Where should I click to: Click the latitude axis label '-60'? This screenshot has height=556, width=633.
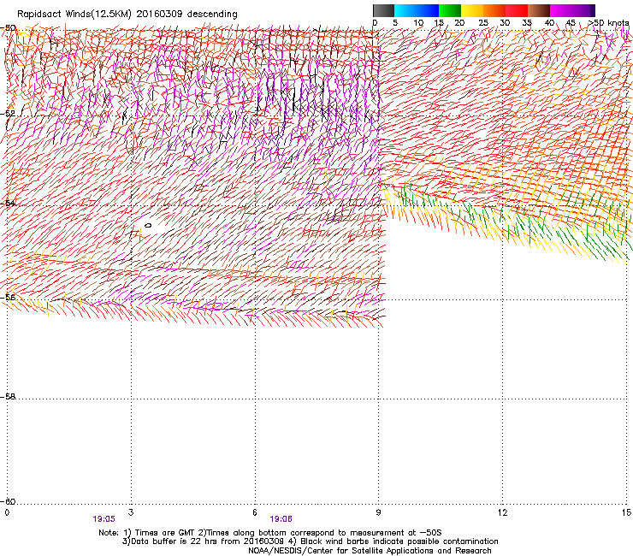click(x=9, y=502)
